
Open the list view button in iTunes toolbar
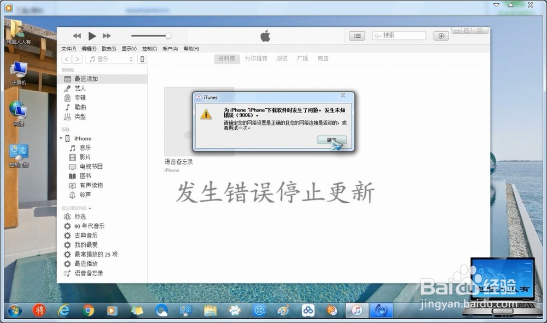(357, 36)
